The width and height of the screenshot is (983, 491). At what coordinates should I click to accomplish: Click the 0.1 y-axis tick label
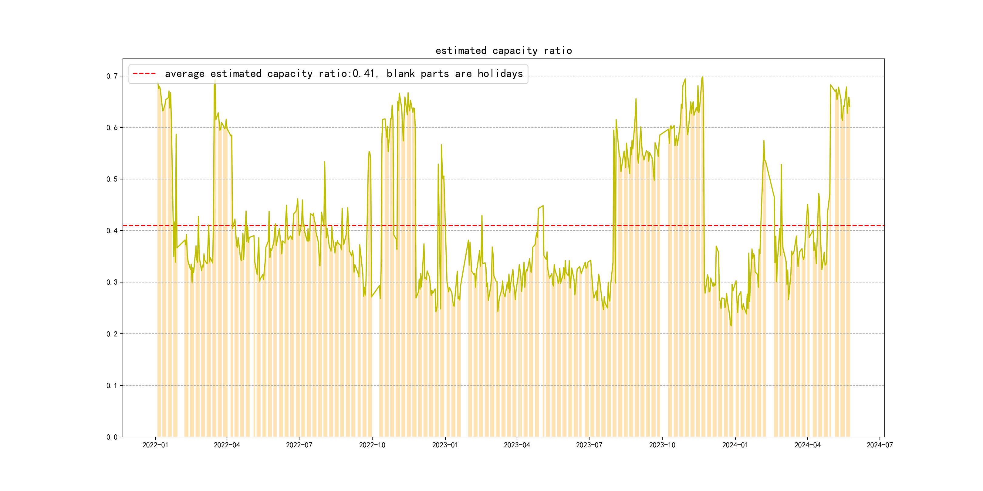[x=112, y=386]
